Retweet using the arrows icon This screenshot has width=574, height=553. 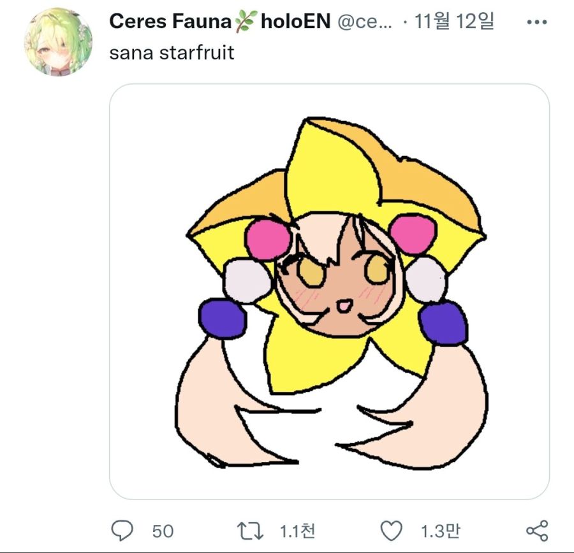click(249, 530)
